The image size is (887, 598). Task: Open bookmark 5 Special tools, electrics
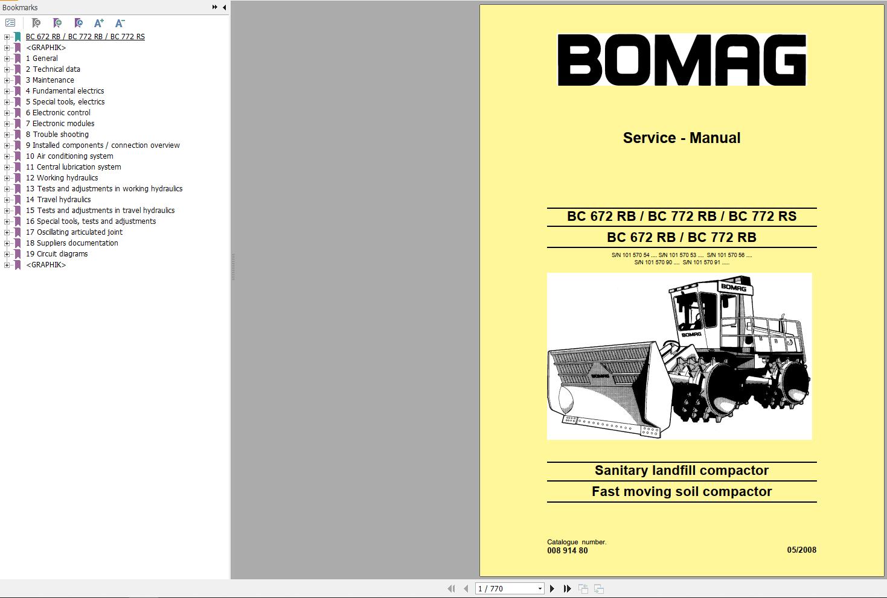coord(65,102)
